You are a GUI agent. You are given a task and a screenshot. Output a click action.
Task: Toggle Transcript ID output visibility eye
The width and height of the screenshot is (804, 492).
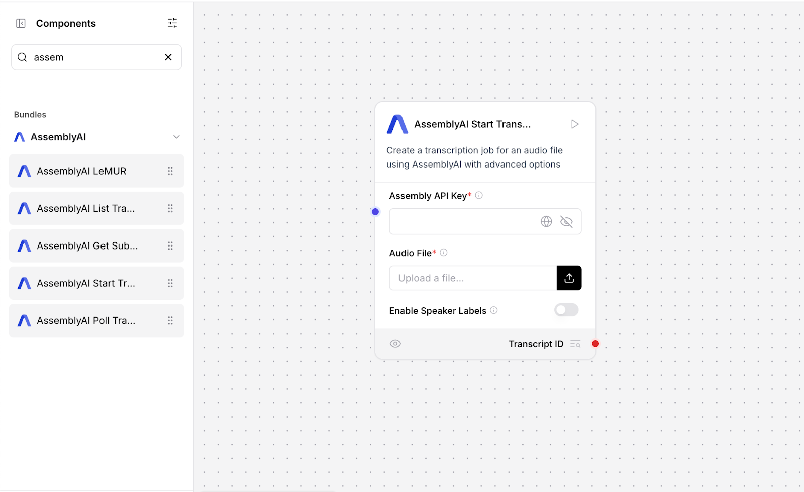[395, 344]
